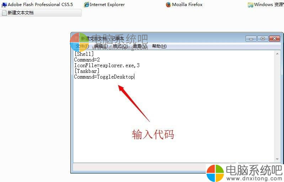The height and width of the screenshot is (182, 284).
Task: Maximize the Notepad window
Action: coord(263,39)
